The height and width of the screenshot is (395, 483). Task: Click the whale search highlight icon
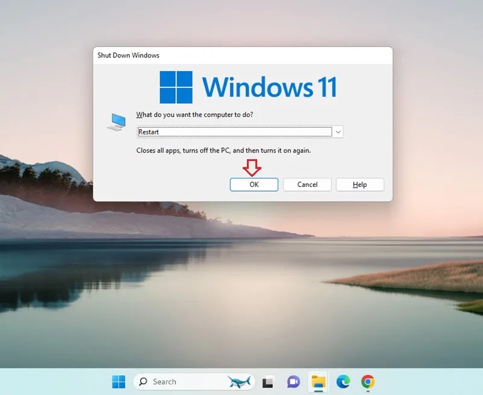(x=239, y=382)
